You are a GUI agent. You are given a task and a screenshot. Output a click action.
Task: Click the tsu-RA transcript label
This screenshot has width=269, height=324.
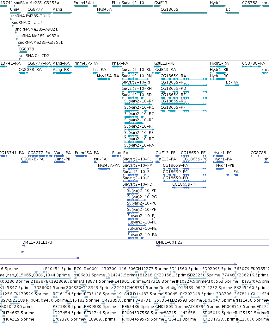click(100, 69)
